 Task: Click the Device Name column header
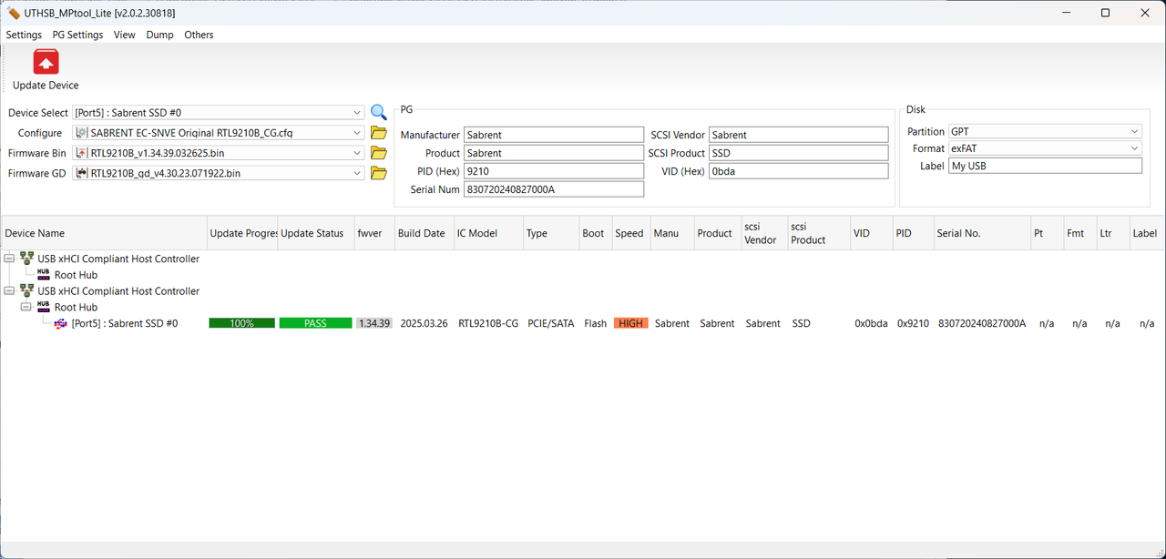pos(103,233)
